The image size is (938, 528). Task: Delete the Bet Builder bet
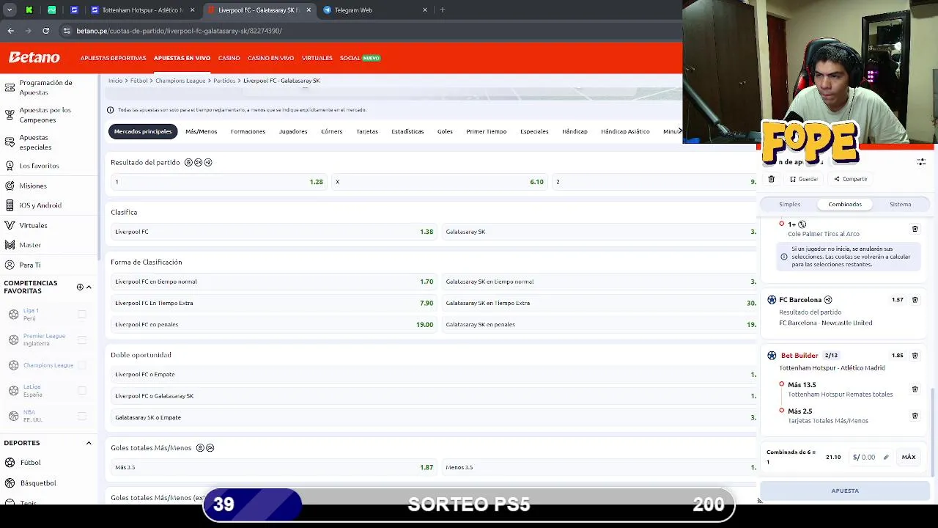(915, 356)
